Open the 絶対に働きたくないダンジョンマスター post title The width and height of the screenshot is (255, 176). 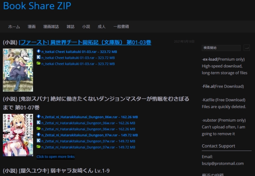(x=96, y=103)
